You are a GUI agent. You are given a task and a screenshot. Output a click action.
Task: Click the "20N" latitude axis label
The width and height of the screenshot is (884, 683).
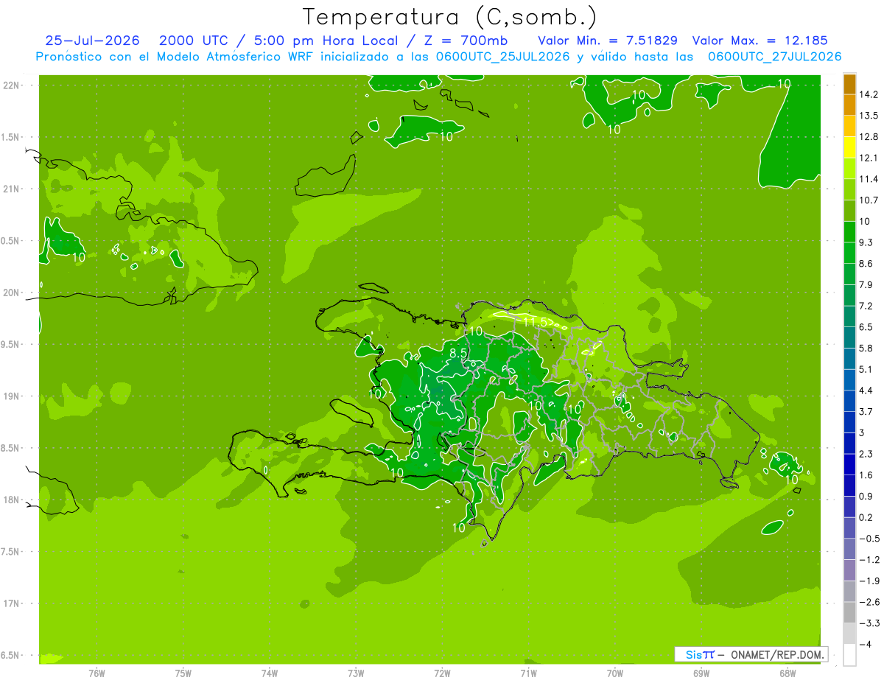point(13,293)
